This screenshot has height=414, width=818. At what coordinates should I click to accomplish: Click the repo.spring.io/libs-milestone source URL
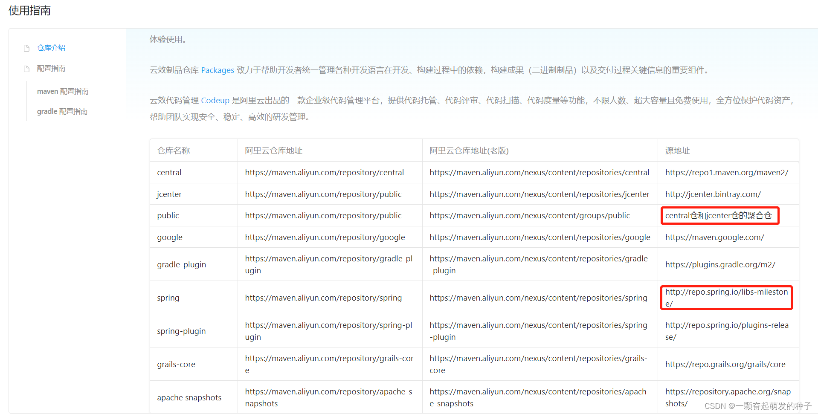tap(727, 298)
